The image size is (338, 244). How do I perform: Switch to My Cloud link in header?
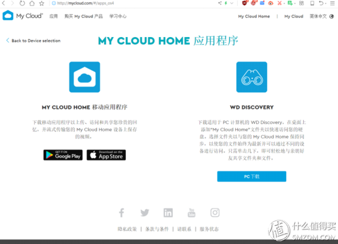pos(293,16)
